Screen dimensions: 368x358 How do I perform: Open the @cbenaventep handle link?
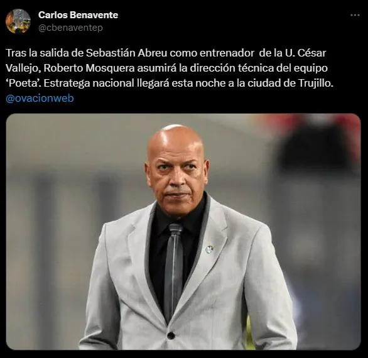click(x=70, y=28)
